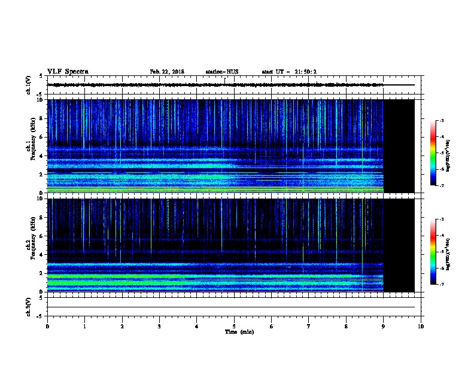Click the ch.1 color bar PSD label

[x=448, y=156]
